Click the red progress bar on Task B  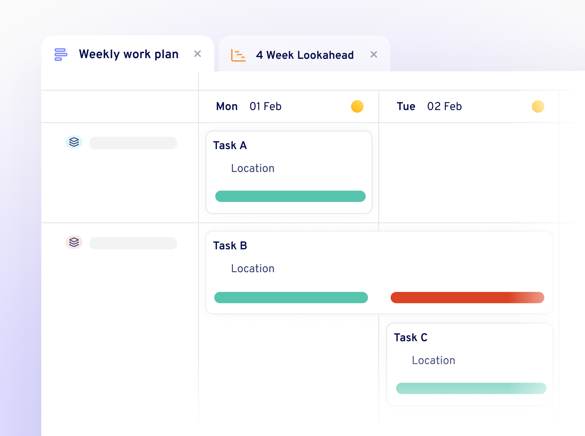pos(467,298)
